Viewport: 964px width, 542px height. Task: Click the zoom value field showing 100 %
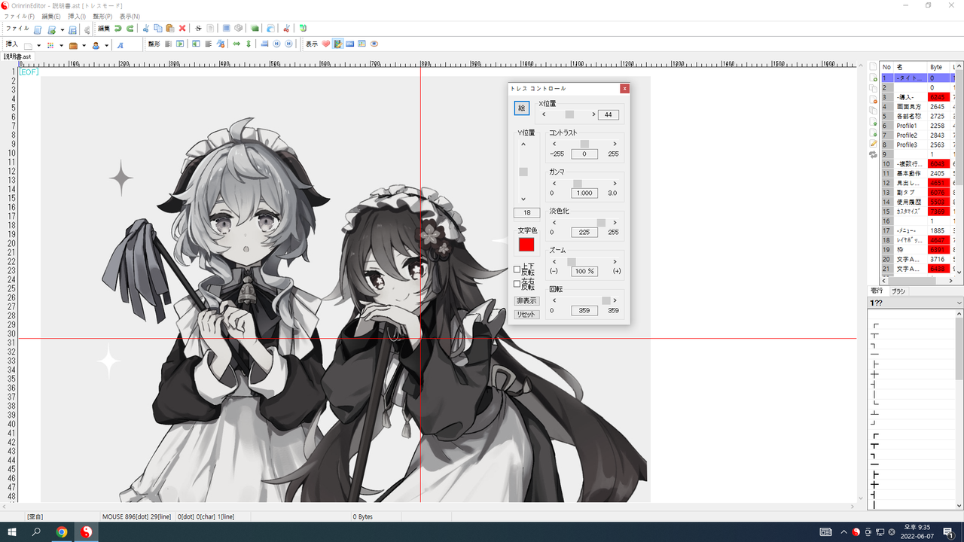click(584, 271)
